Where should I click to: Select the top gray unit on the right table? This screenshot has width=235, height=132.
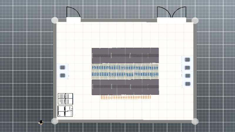187,60
